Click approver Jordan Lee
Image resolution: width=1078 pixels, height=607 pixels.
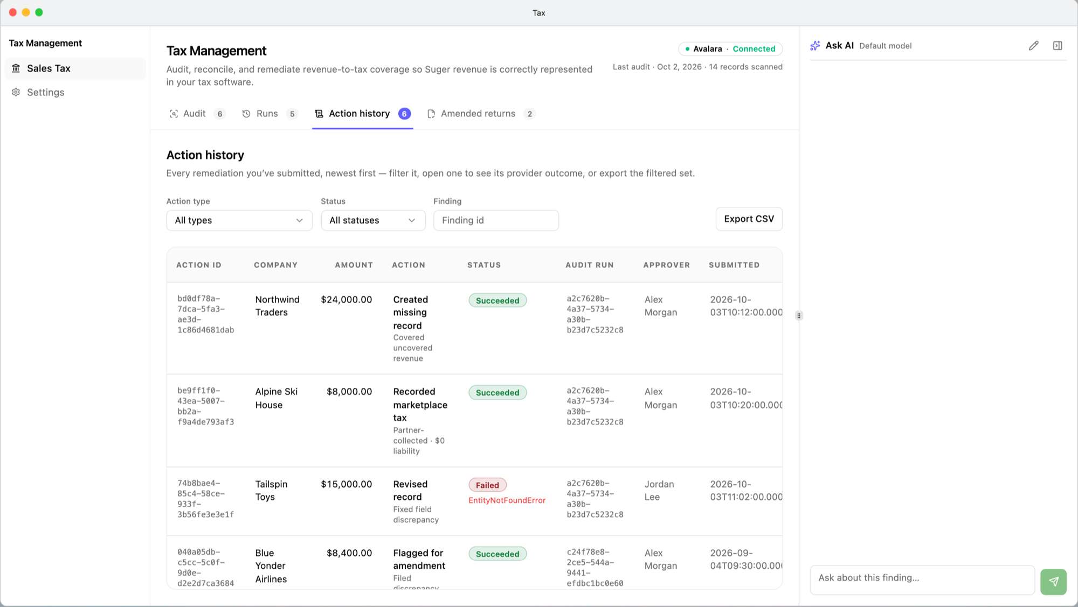click(659, 491)
